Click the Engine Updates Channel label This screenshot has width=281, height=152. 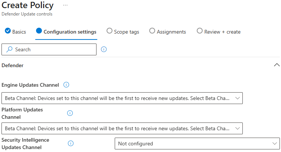pos(30,85)
